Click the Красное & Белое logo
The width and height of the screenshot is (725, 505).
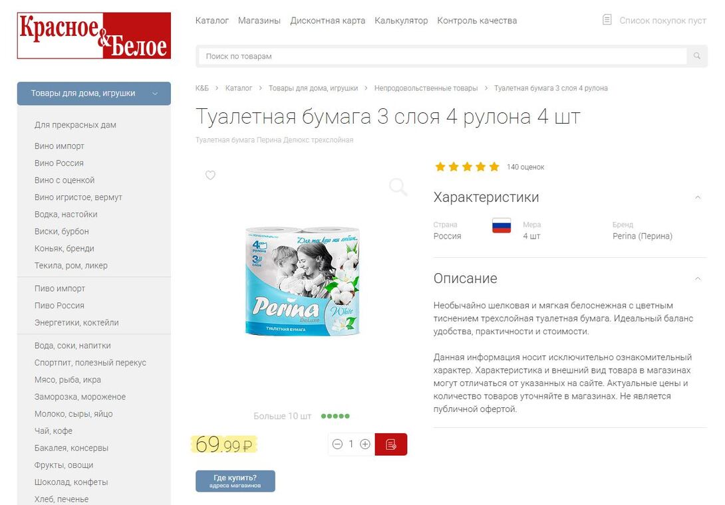[x=94, y=36]
